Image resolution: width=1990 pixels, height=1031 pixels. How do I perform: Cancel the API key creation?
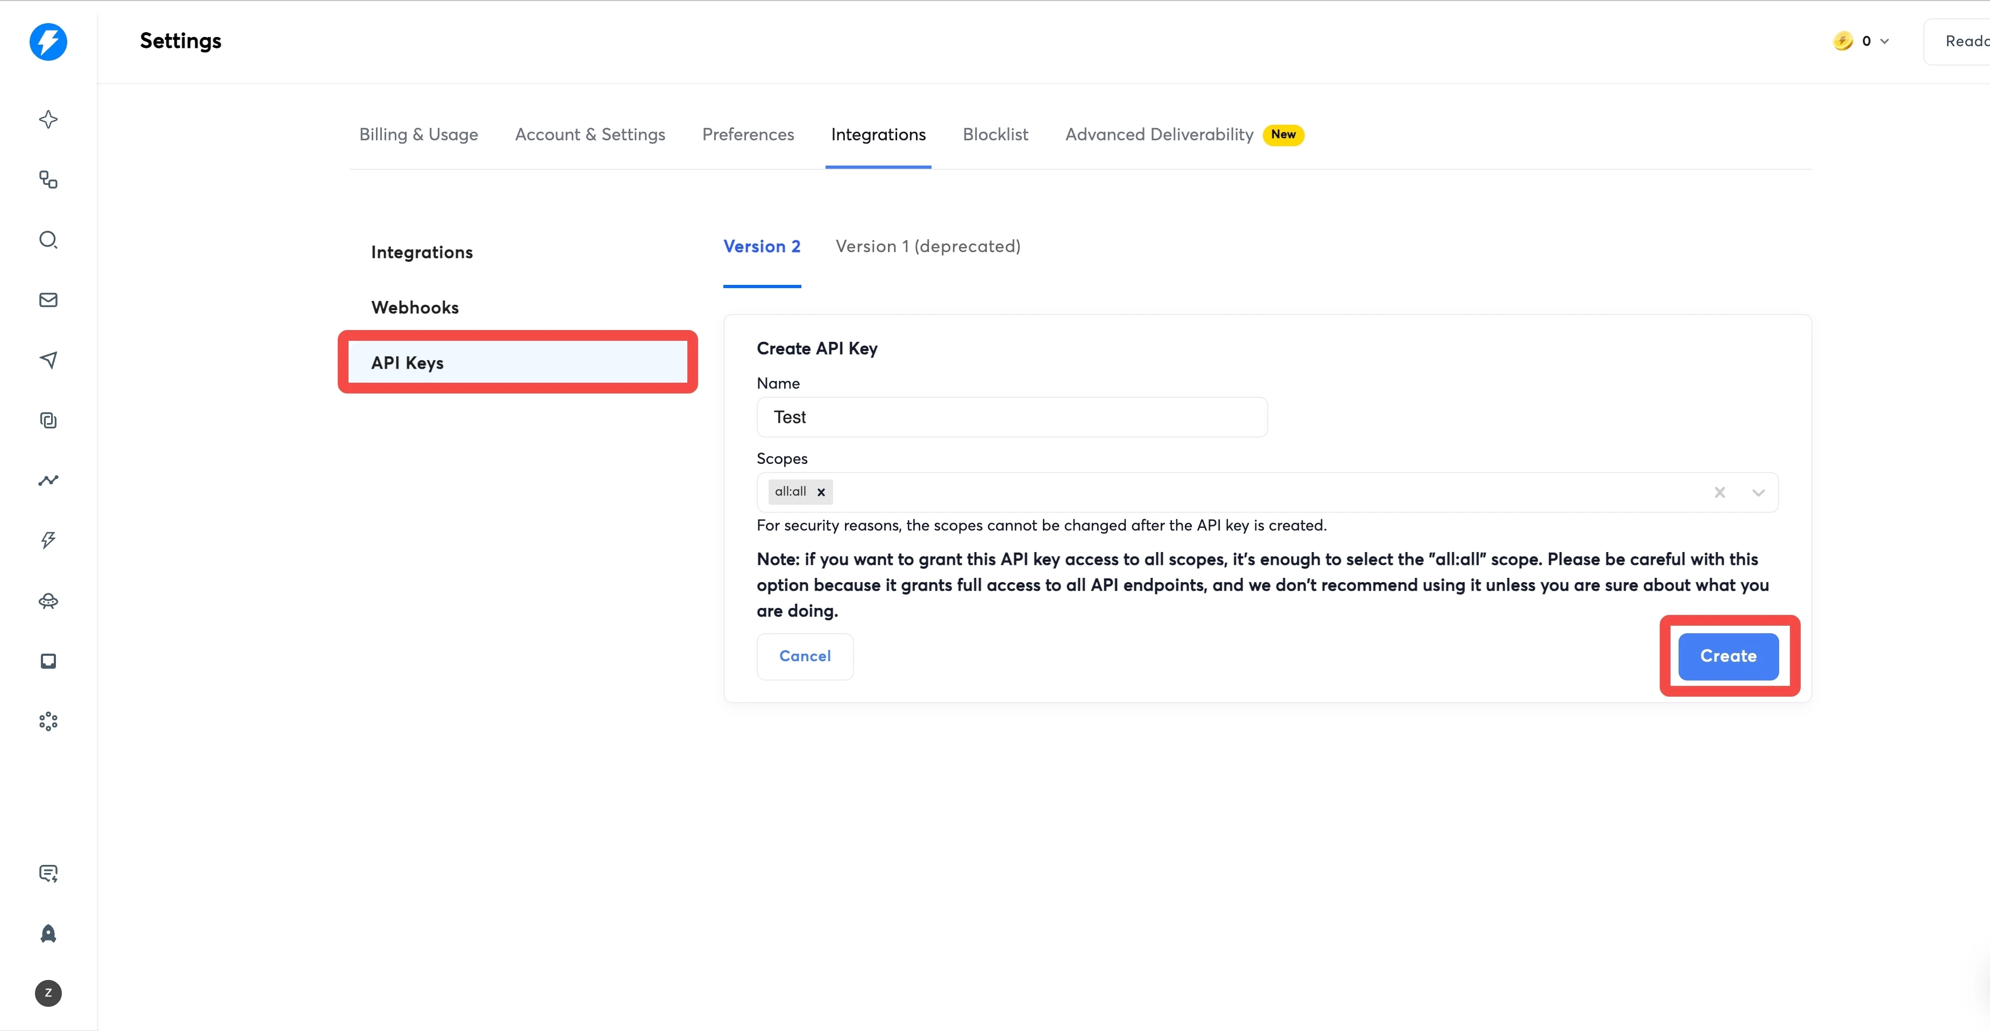tap(805, 656)
